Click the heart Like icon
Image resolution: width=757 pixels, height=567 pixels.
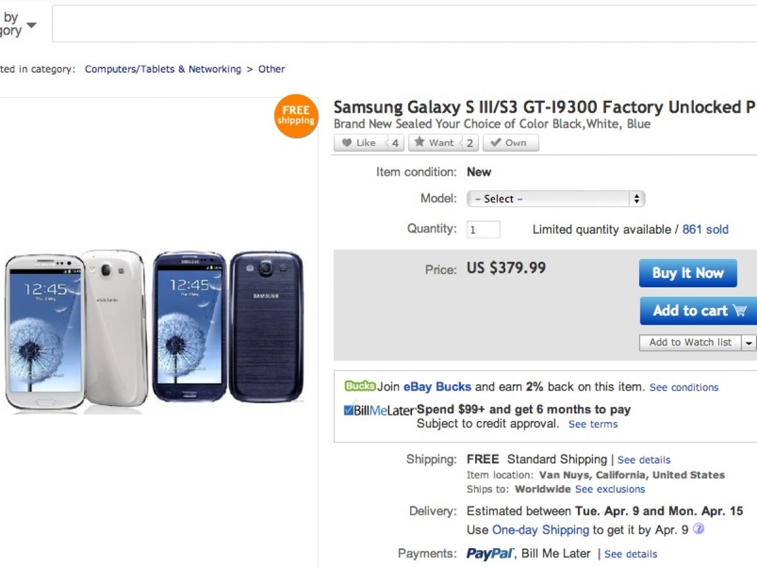coord(347,143)
